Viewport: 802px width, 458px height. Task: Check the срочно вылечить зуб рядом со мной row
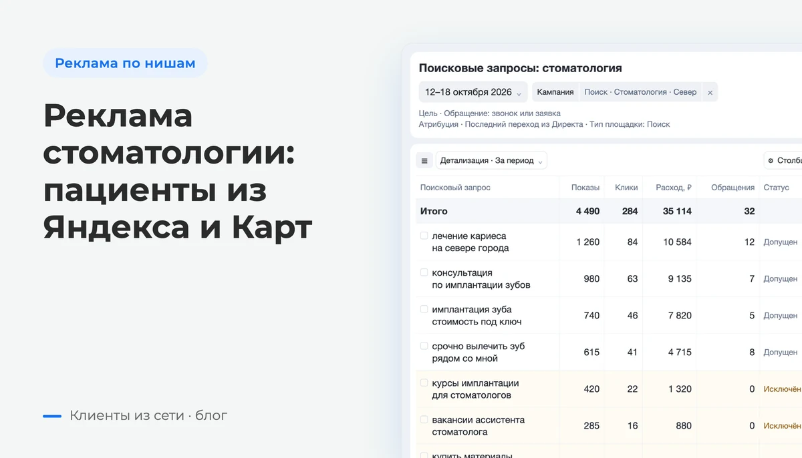(424, 346)
